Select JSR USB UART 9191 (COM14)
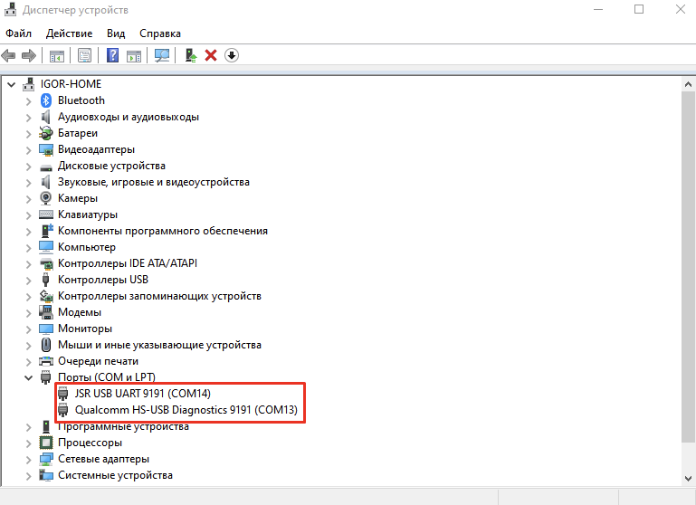 142,394
